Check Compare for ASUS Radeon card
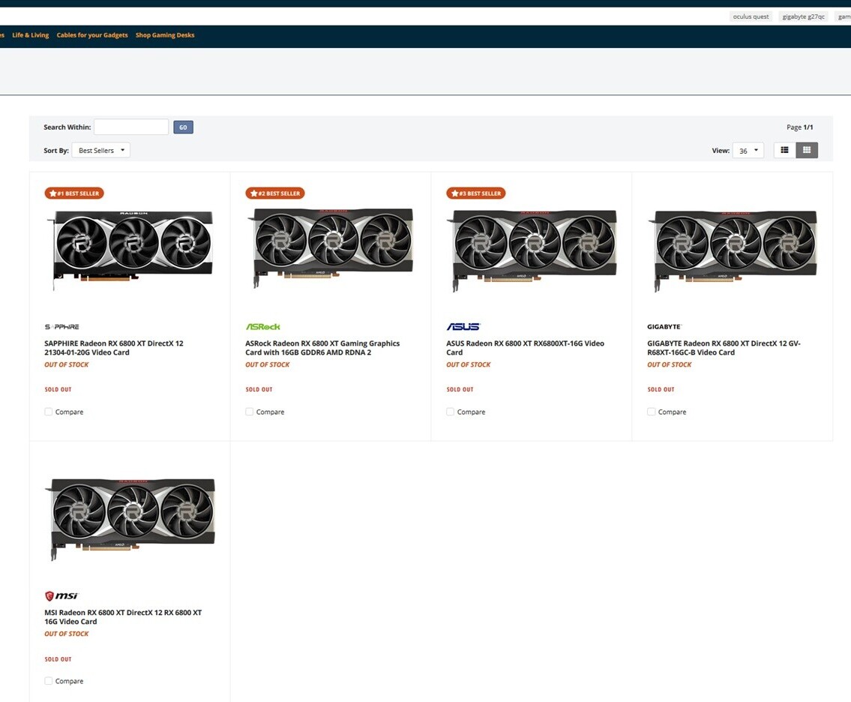 pyautogui.click(x=450, y=412)
